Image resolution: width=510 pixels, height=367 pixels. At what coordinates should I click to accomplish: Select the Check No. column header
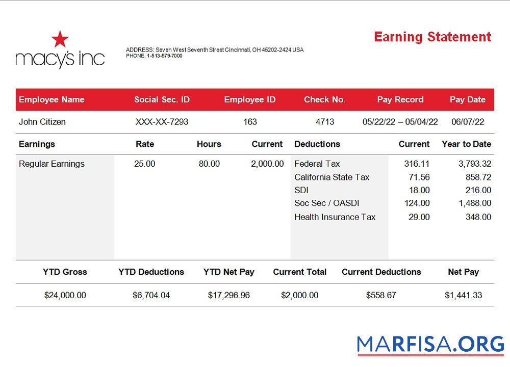coord(325,99)
